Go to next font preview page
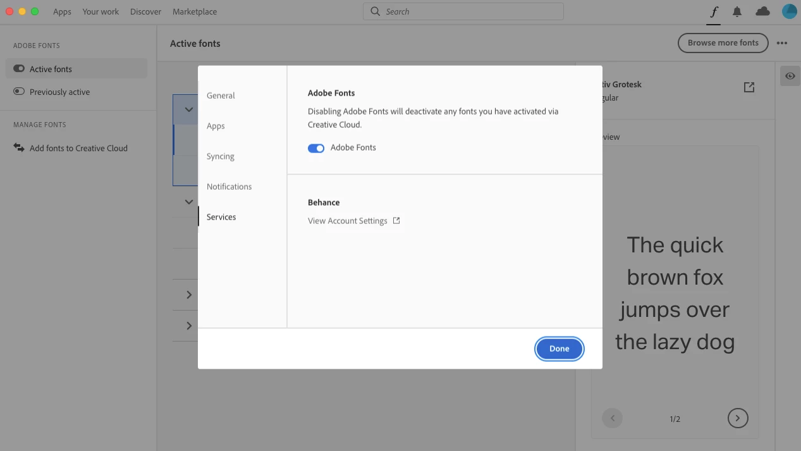This screenshot has height=451, width=801. tap(738, 418)
